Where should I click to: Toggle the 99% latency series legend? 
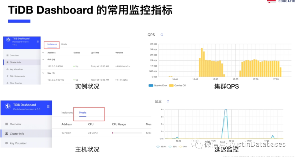[173, 147]
